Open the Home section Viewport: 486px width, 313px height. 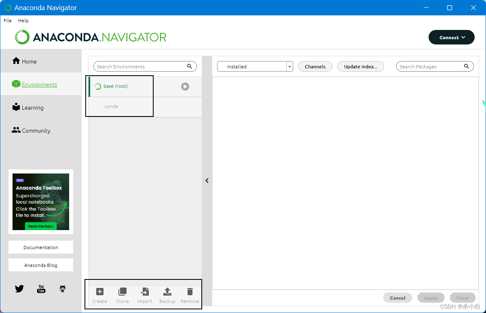tap(41, 61)
